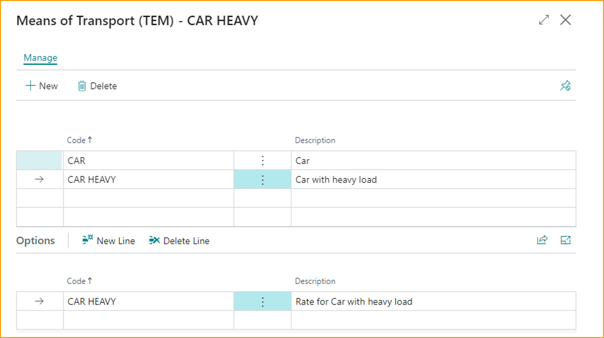Viewport: 604px width, 338px height.
Task: Open options menu on the rate line
Action: (262, 301)
